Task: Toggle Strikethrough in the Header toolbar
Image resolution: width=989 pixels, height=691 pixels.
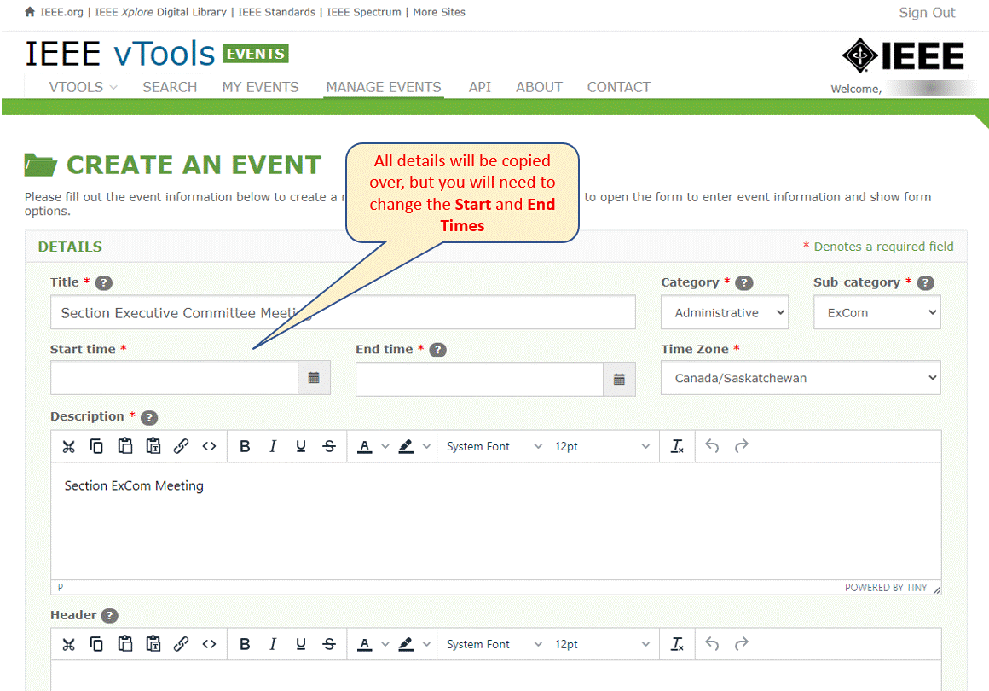Action: (x=329, y=644)
